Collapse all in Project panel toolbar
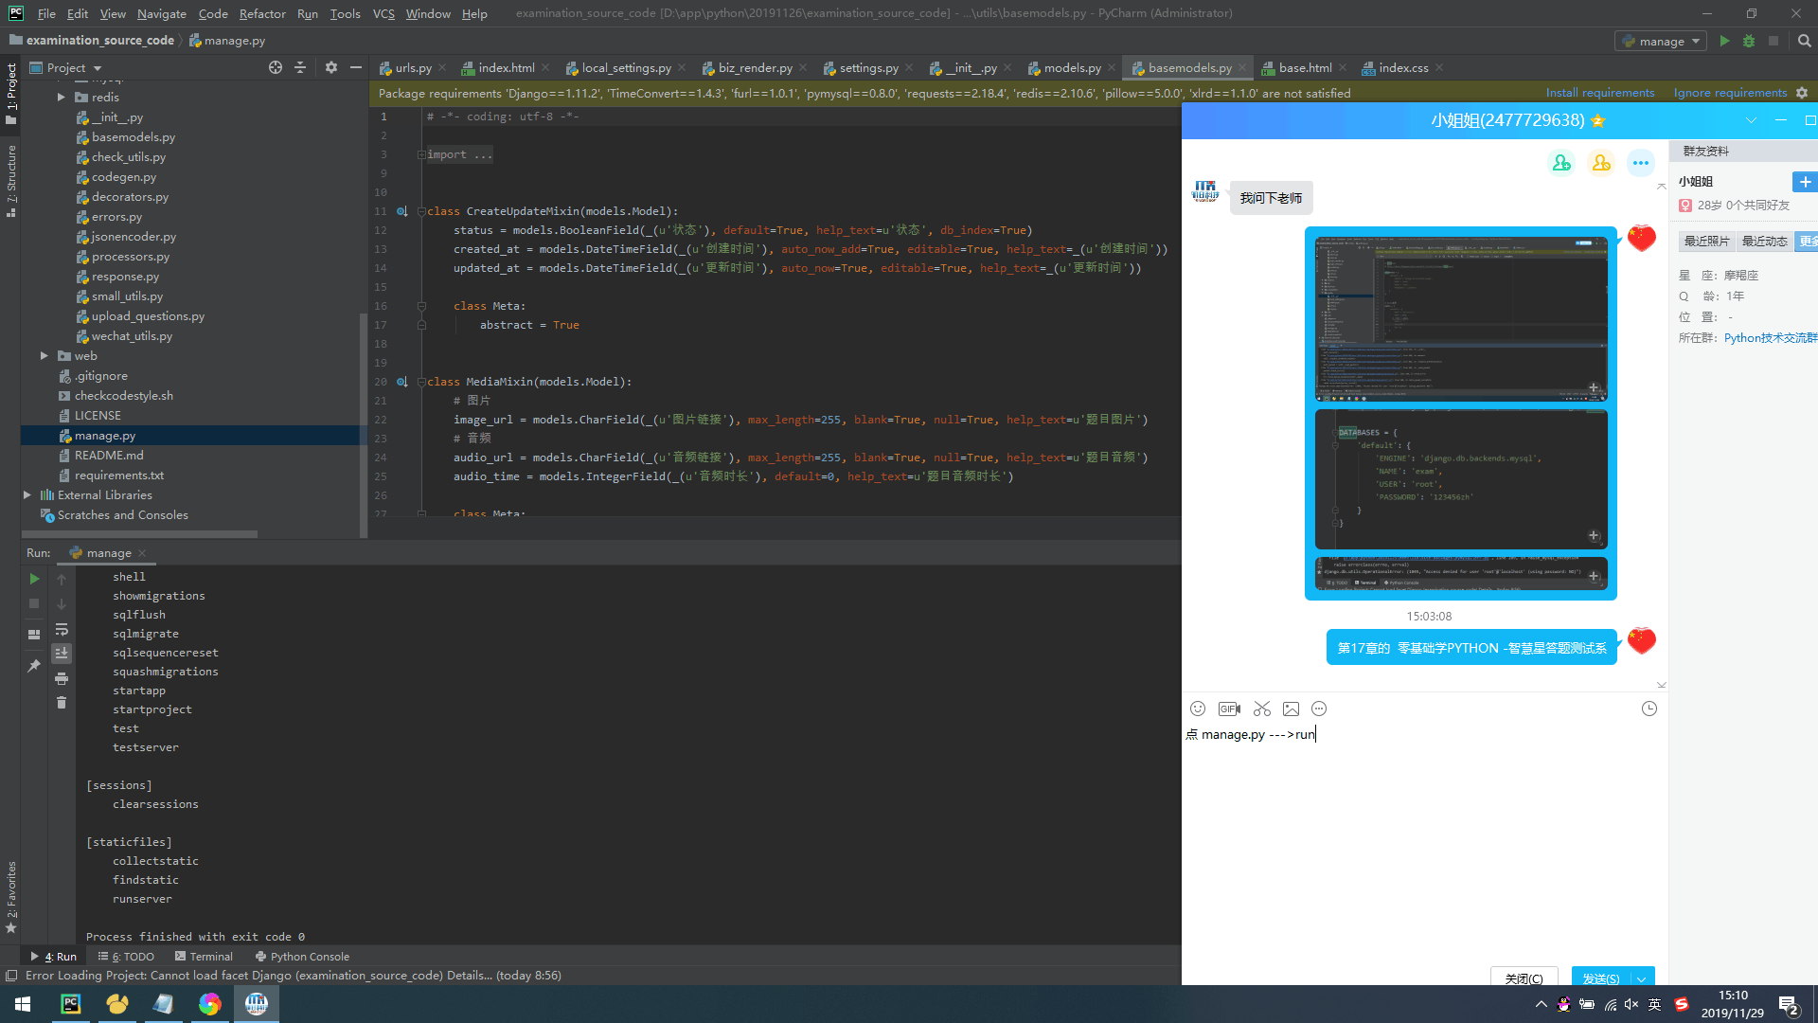The image size is (1818, 1023). 300,67
